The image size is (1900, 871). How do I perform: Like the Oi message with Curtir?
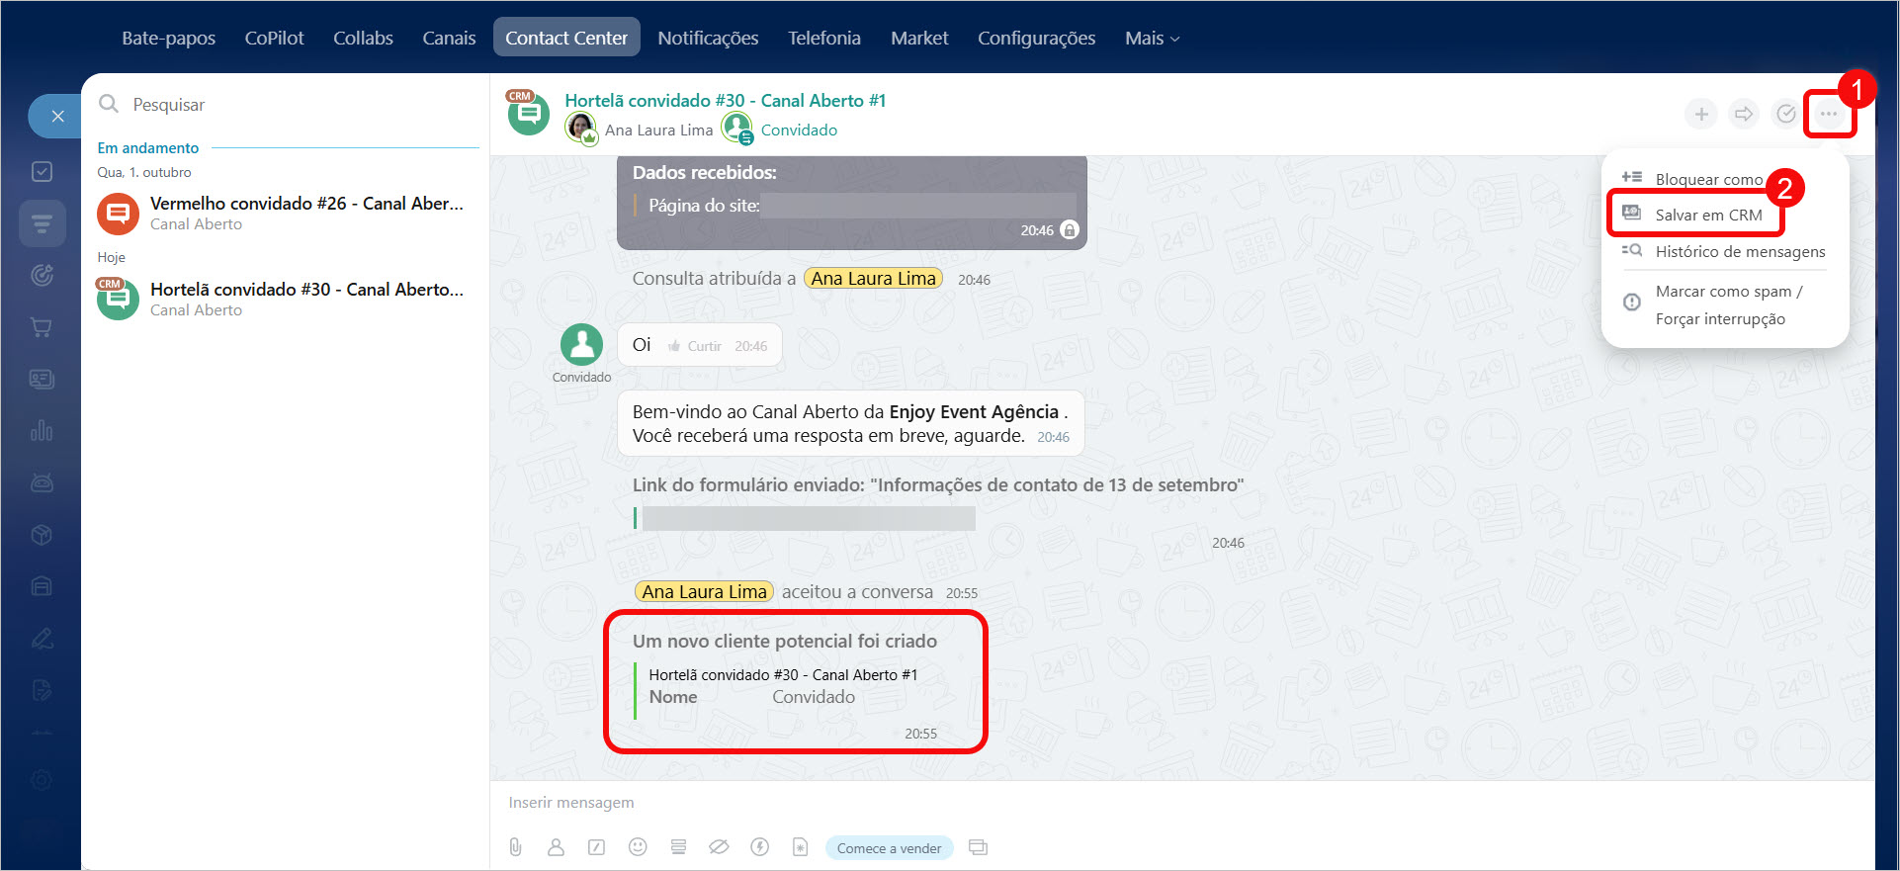tap(695, 346)
